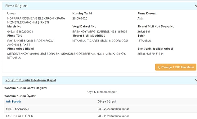197x119 pixels.
Task: Click the Ticaret Sicili Müdürlüğü label
Action: (89, 36)
